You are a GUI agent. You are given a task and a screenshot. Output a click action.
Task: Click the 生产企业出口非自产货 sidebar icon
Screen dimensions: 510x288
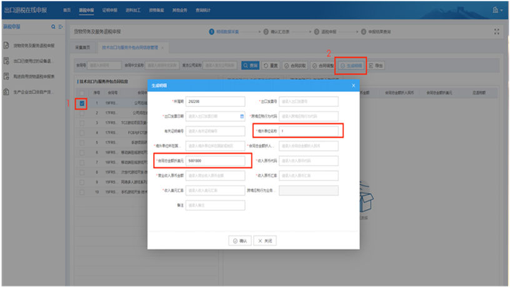click(6, 92)
